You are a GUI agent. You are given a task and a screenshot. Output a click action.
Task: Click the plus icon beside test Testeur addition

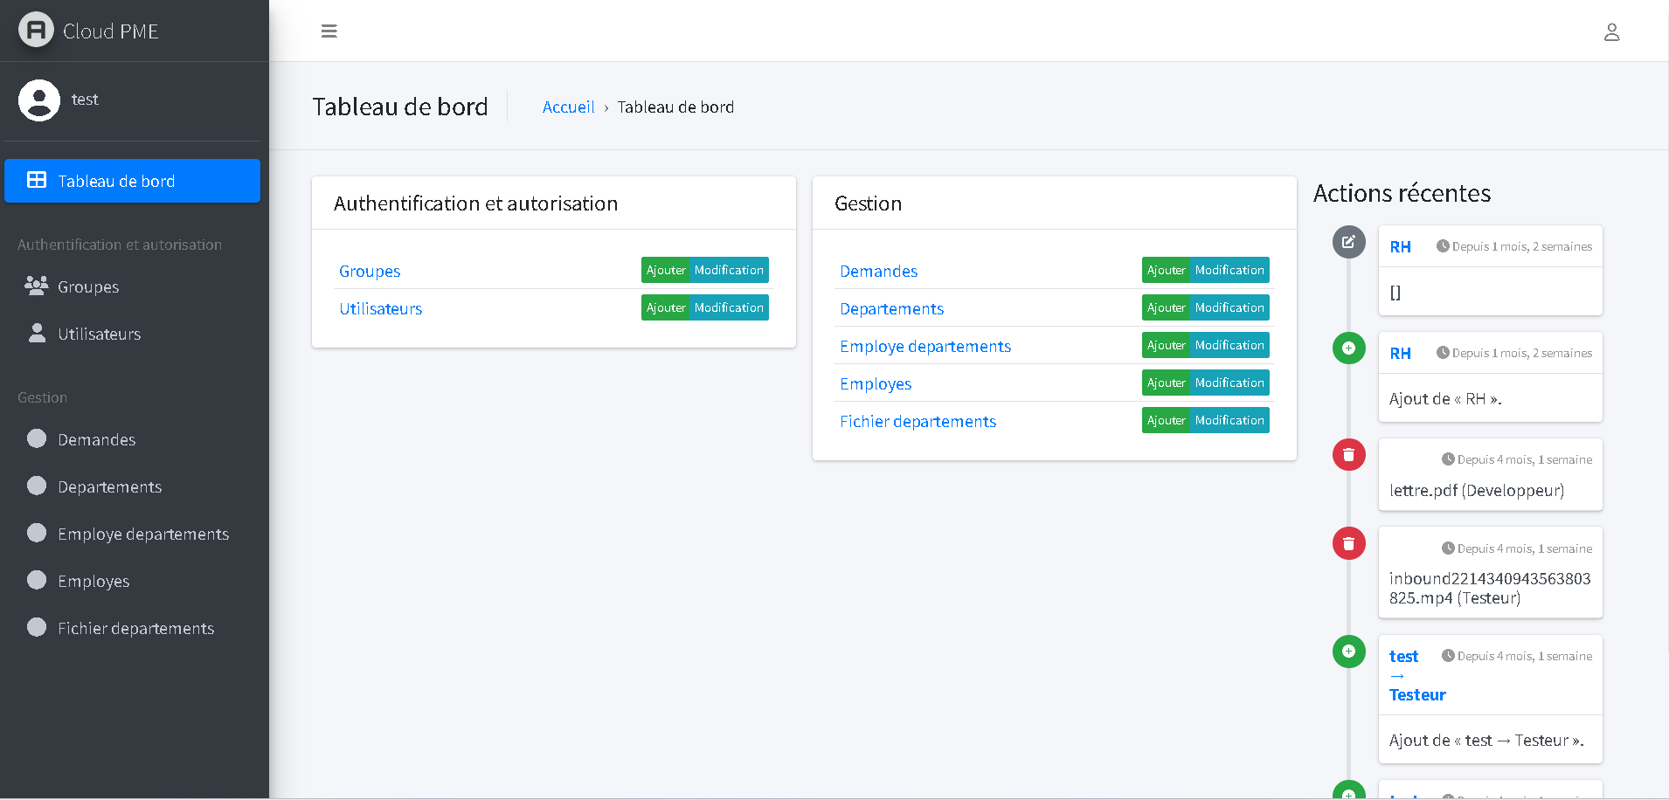coord(1348,652)
